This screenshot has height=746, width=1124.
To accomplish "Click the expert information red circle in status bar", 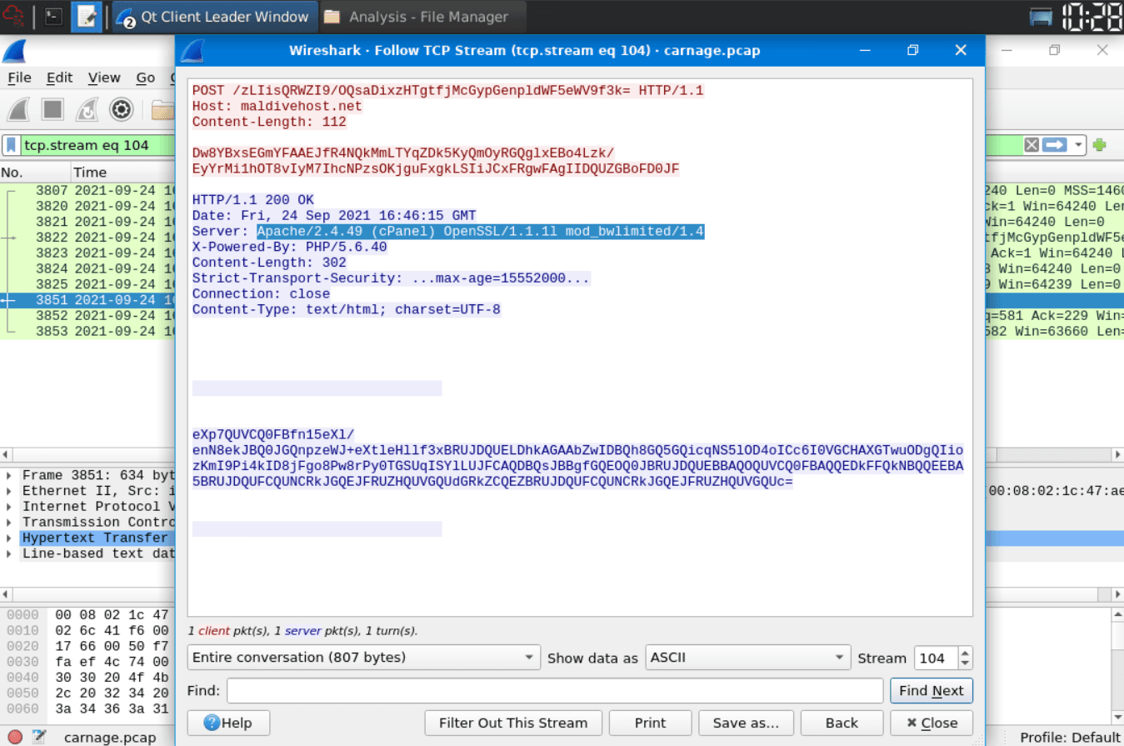I will coord(13,737).
